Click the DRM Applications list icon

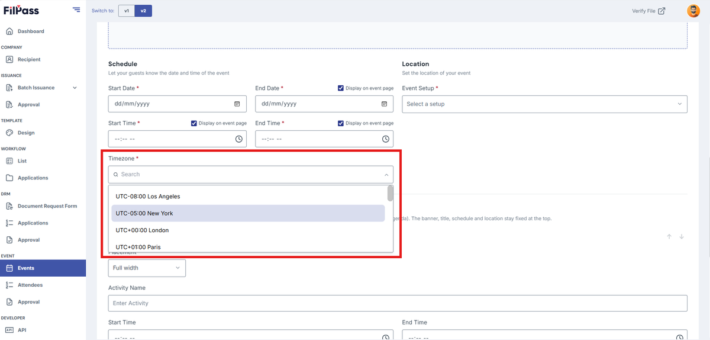9,223
